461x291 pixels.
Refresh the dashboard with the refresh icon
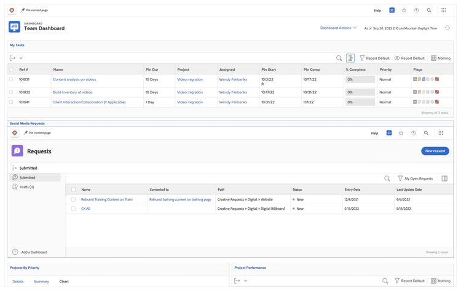click(x=447, y=28)
